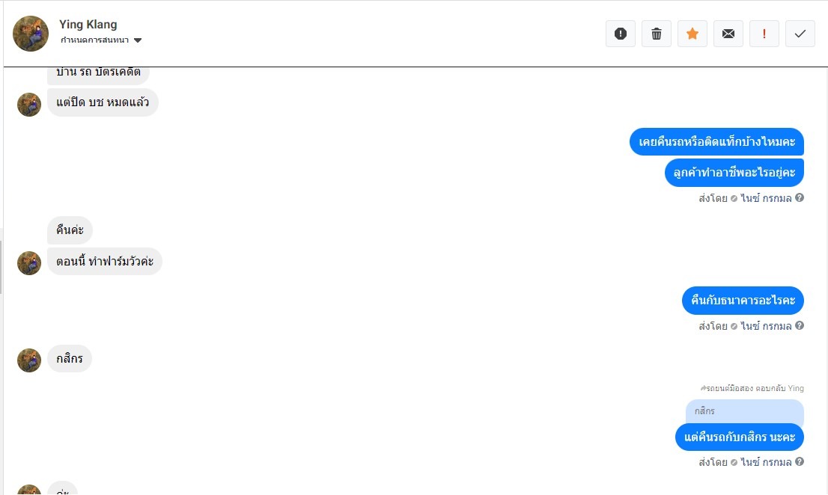Click help icon below คืนกับธนาคารอะไรคะ message

click(800, 326)
